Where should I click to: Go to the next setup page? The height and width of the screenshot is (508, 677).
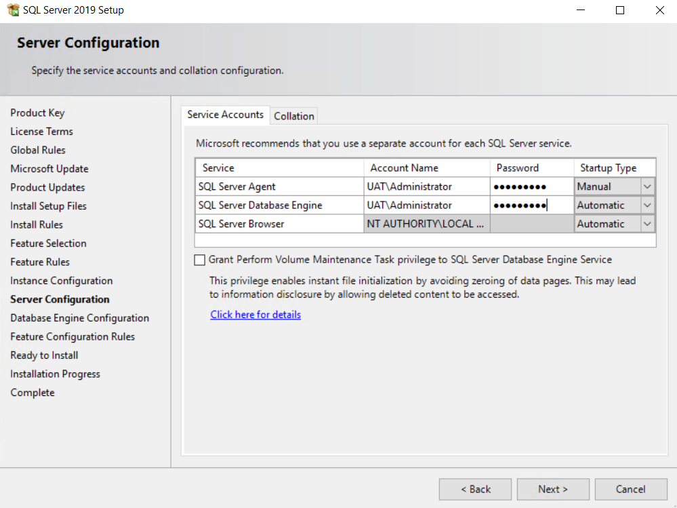553,489
